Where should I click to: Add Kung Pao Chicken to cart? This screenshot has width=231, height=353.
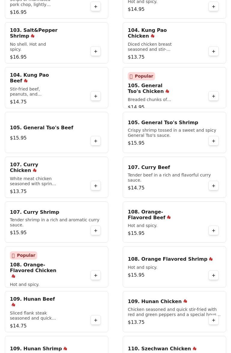pos(214,51)
